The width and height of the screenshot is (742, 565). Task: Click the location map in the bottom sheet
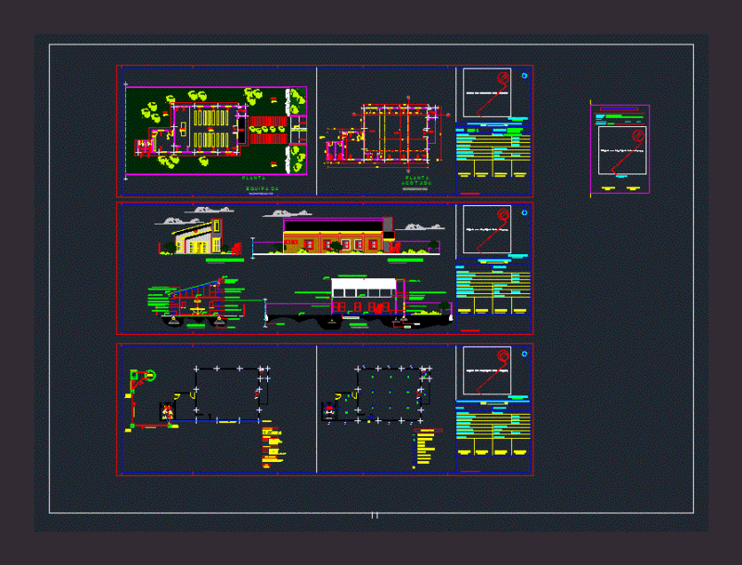tap(487, 370)
